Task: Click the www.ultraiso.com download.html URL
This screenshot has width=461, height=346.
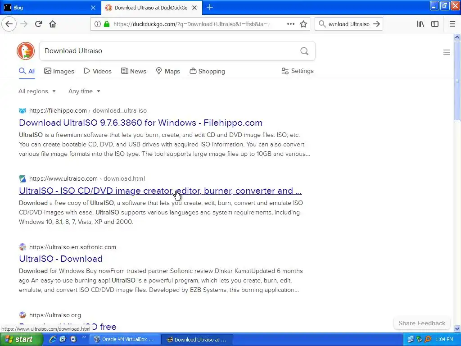Action: pos(87,178)
